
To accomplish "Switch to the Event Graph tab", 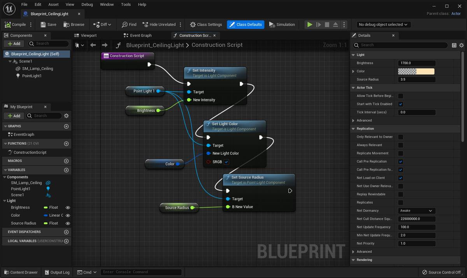I will tap(140, 35).
